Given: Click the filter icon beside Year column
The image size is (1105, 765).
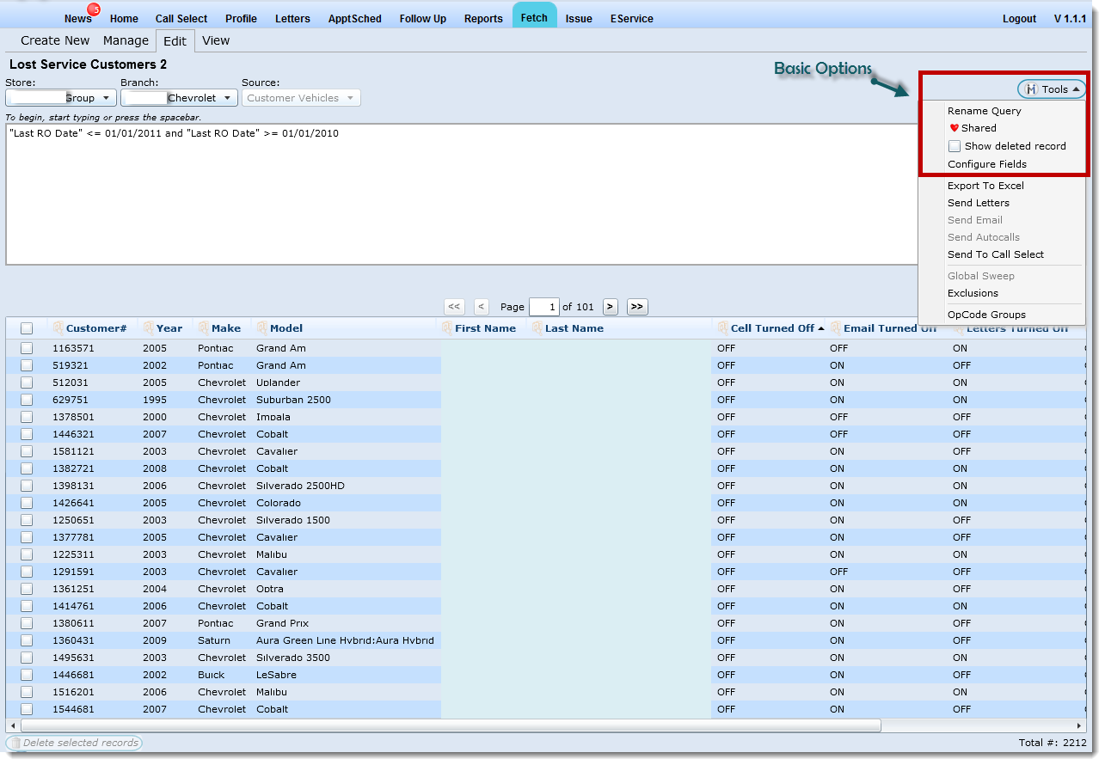Looking at the screenshot, I should click(149, 328).
